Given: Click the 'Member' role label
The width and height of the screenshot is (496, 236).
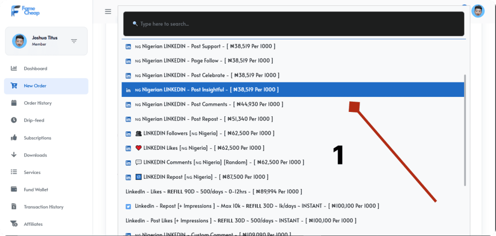Looking at the screenshot, I should tap(39, 44).
